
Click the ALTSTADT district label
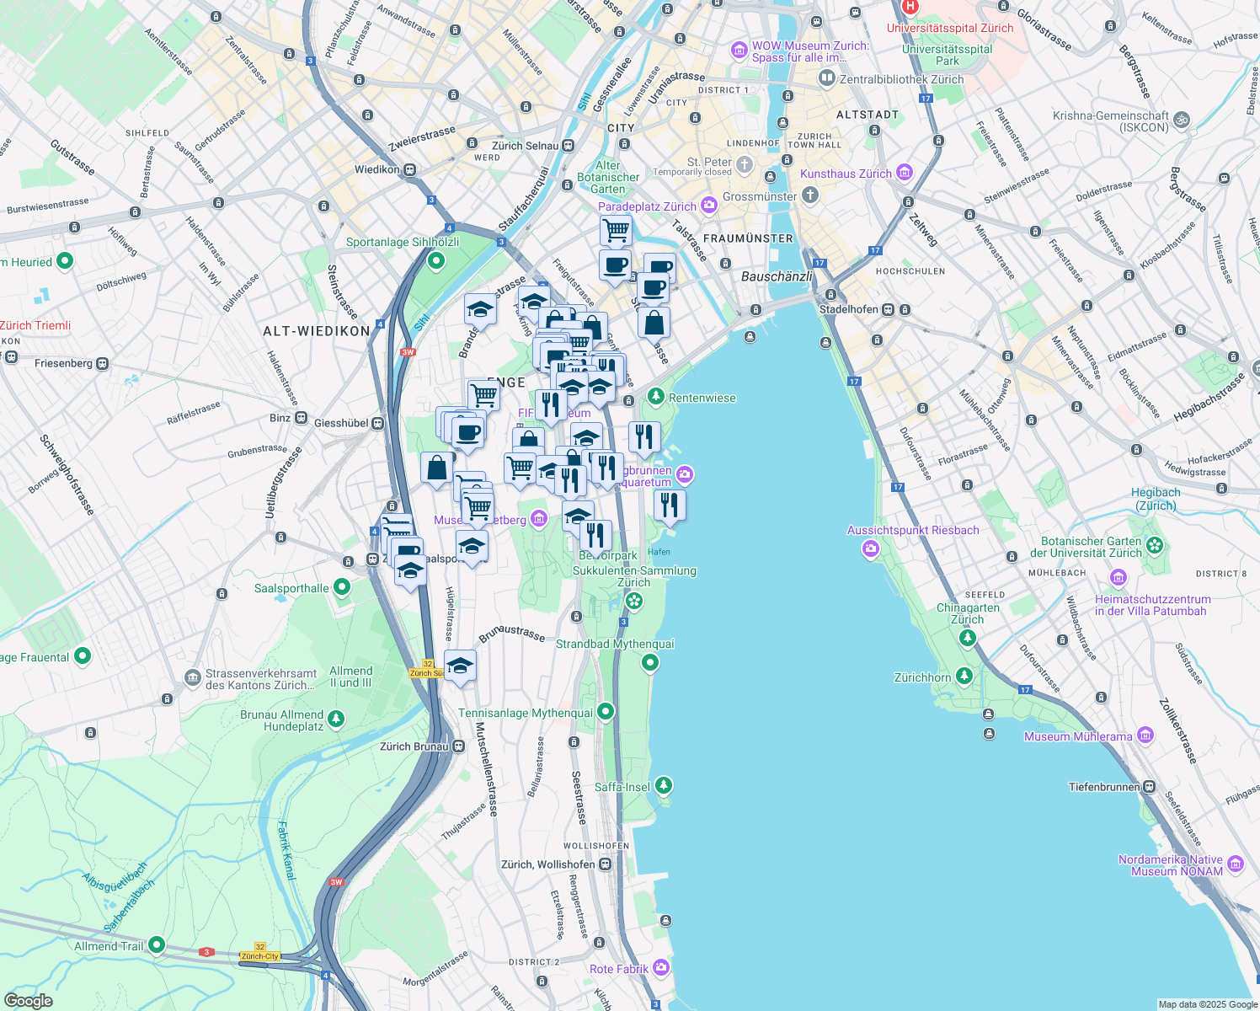pyautogui.click(x=868, y=114)
